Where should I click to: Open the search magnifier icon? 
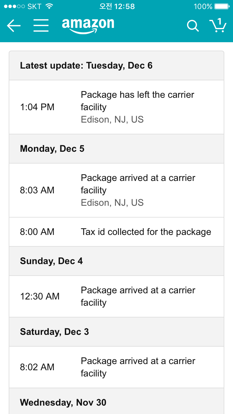193,26
